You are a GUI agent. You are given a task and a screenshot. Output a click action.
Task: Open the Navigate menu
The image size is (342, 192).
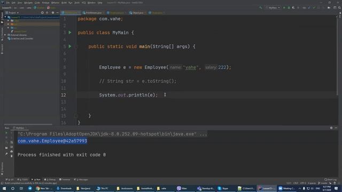coord(28,3)
